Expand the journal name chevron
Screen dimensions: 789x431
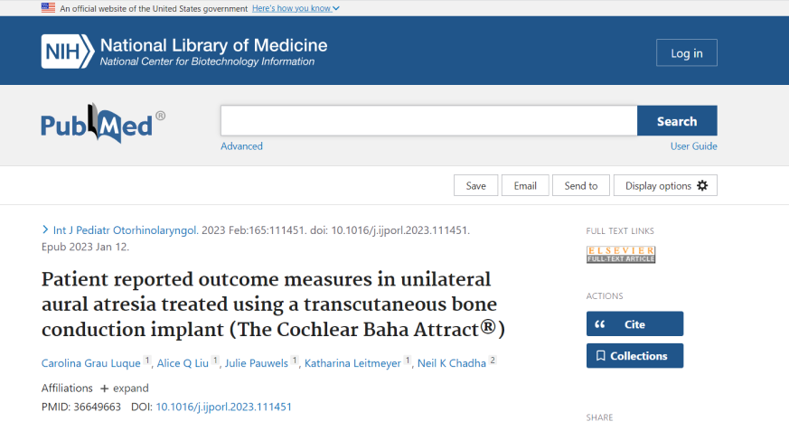pyautogui.click(x=45, y=230)
